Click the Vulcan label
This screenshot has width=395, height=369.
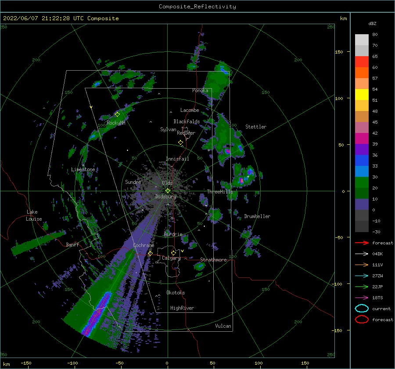pos(223,326)
